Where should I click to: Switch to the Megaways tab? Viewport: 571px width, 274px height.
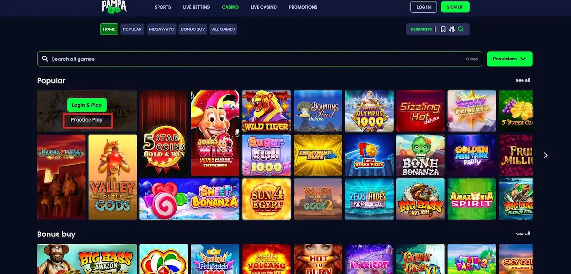[x=161, y=29]
